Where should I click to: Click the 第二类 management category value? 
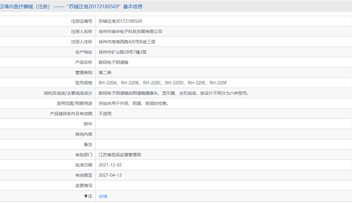tap(105, 72)
